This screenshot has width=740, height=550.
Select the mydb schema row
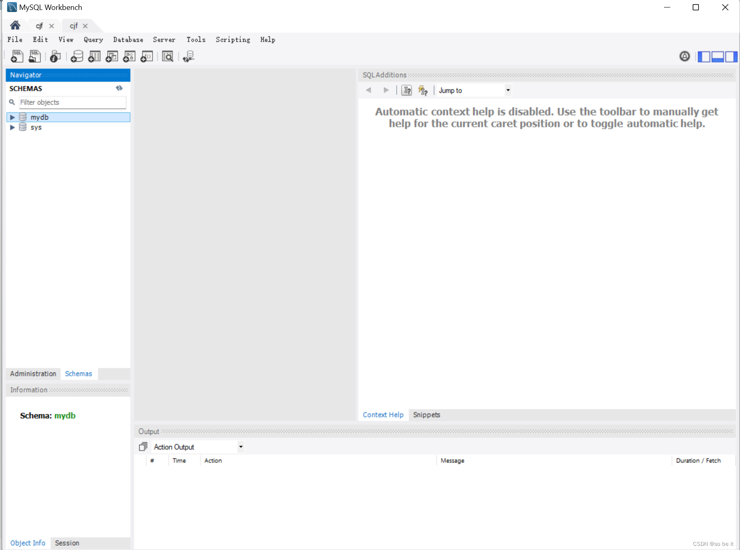(x=69, y=117)
